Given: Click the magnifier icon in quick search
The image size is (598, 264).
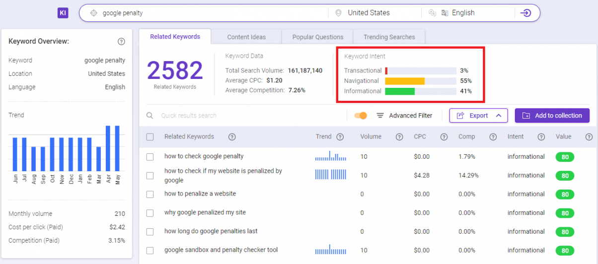Looking at the screenshot, I should tap(149, 116).
